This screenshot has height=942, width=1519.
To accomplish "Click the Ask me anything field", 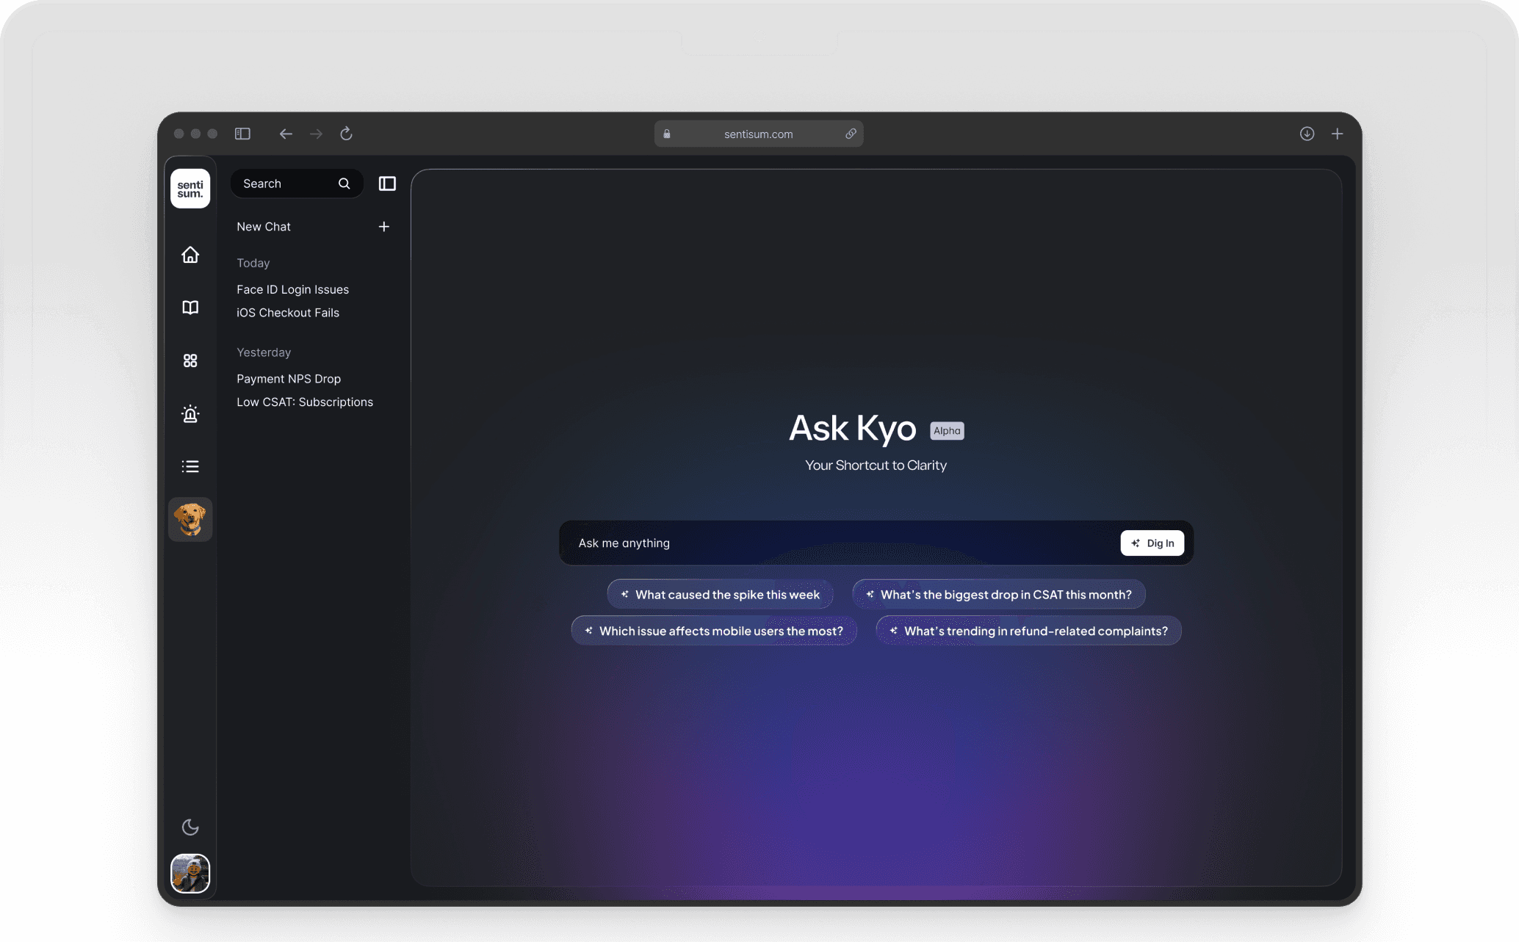I will click(x=837, y=543).
